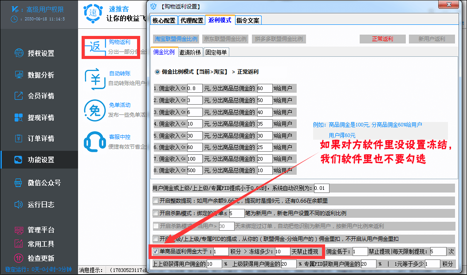Open the 常用工具 chart icon
Screen dimensions: 467x275
[x=19, y=244]
